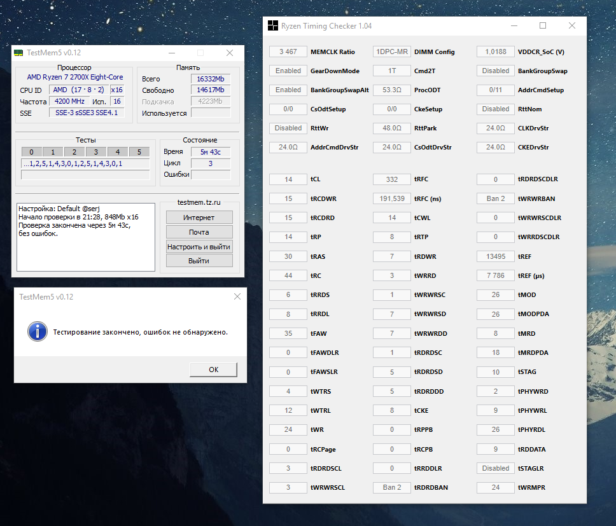Click the tFAW value 35

tap(288, 333)
